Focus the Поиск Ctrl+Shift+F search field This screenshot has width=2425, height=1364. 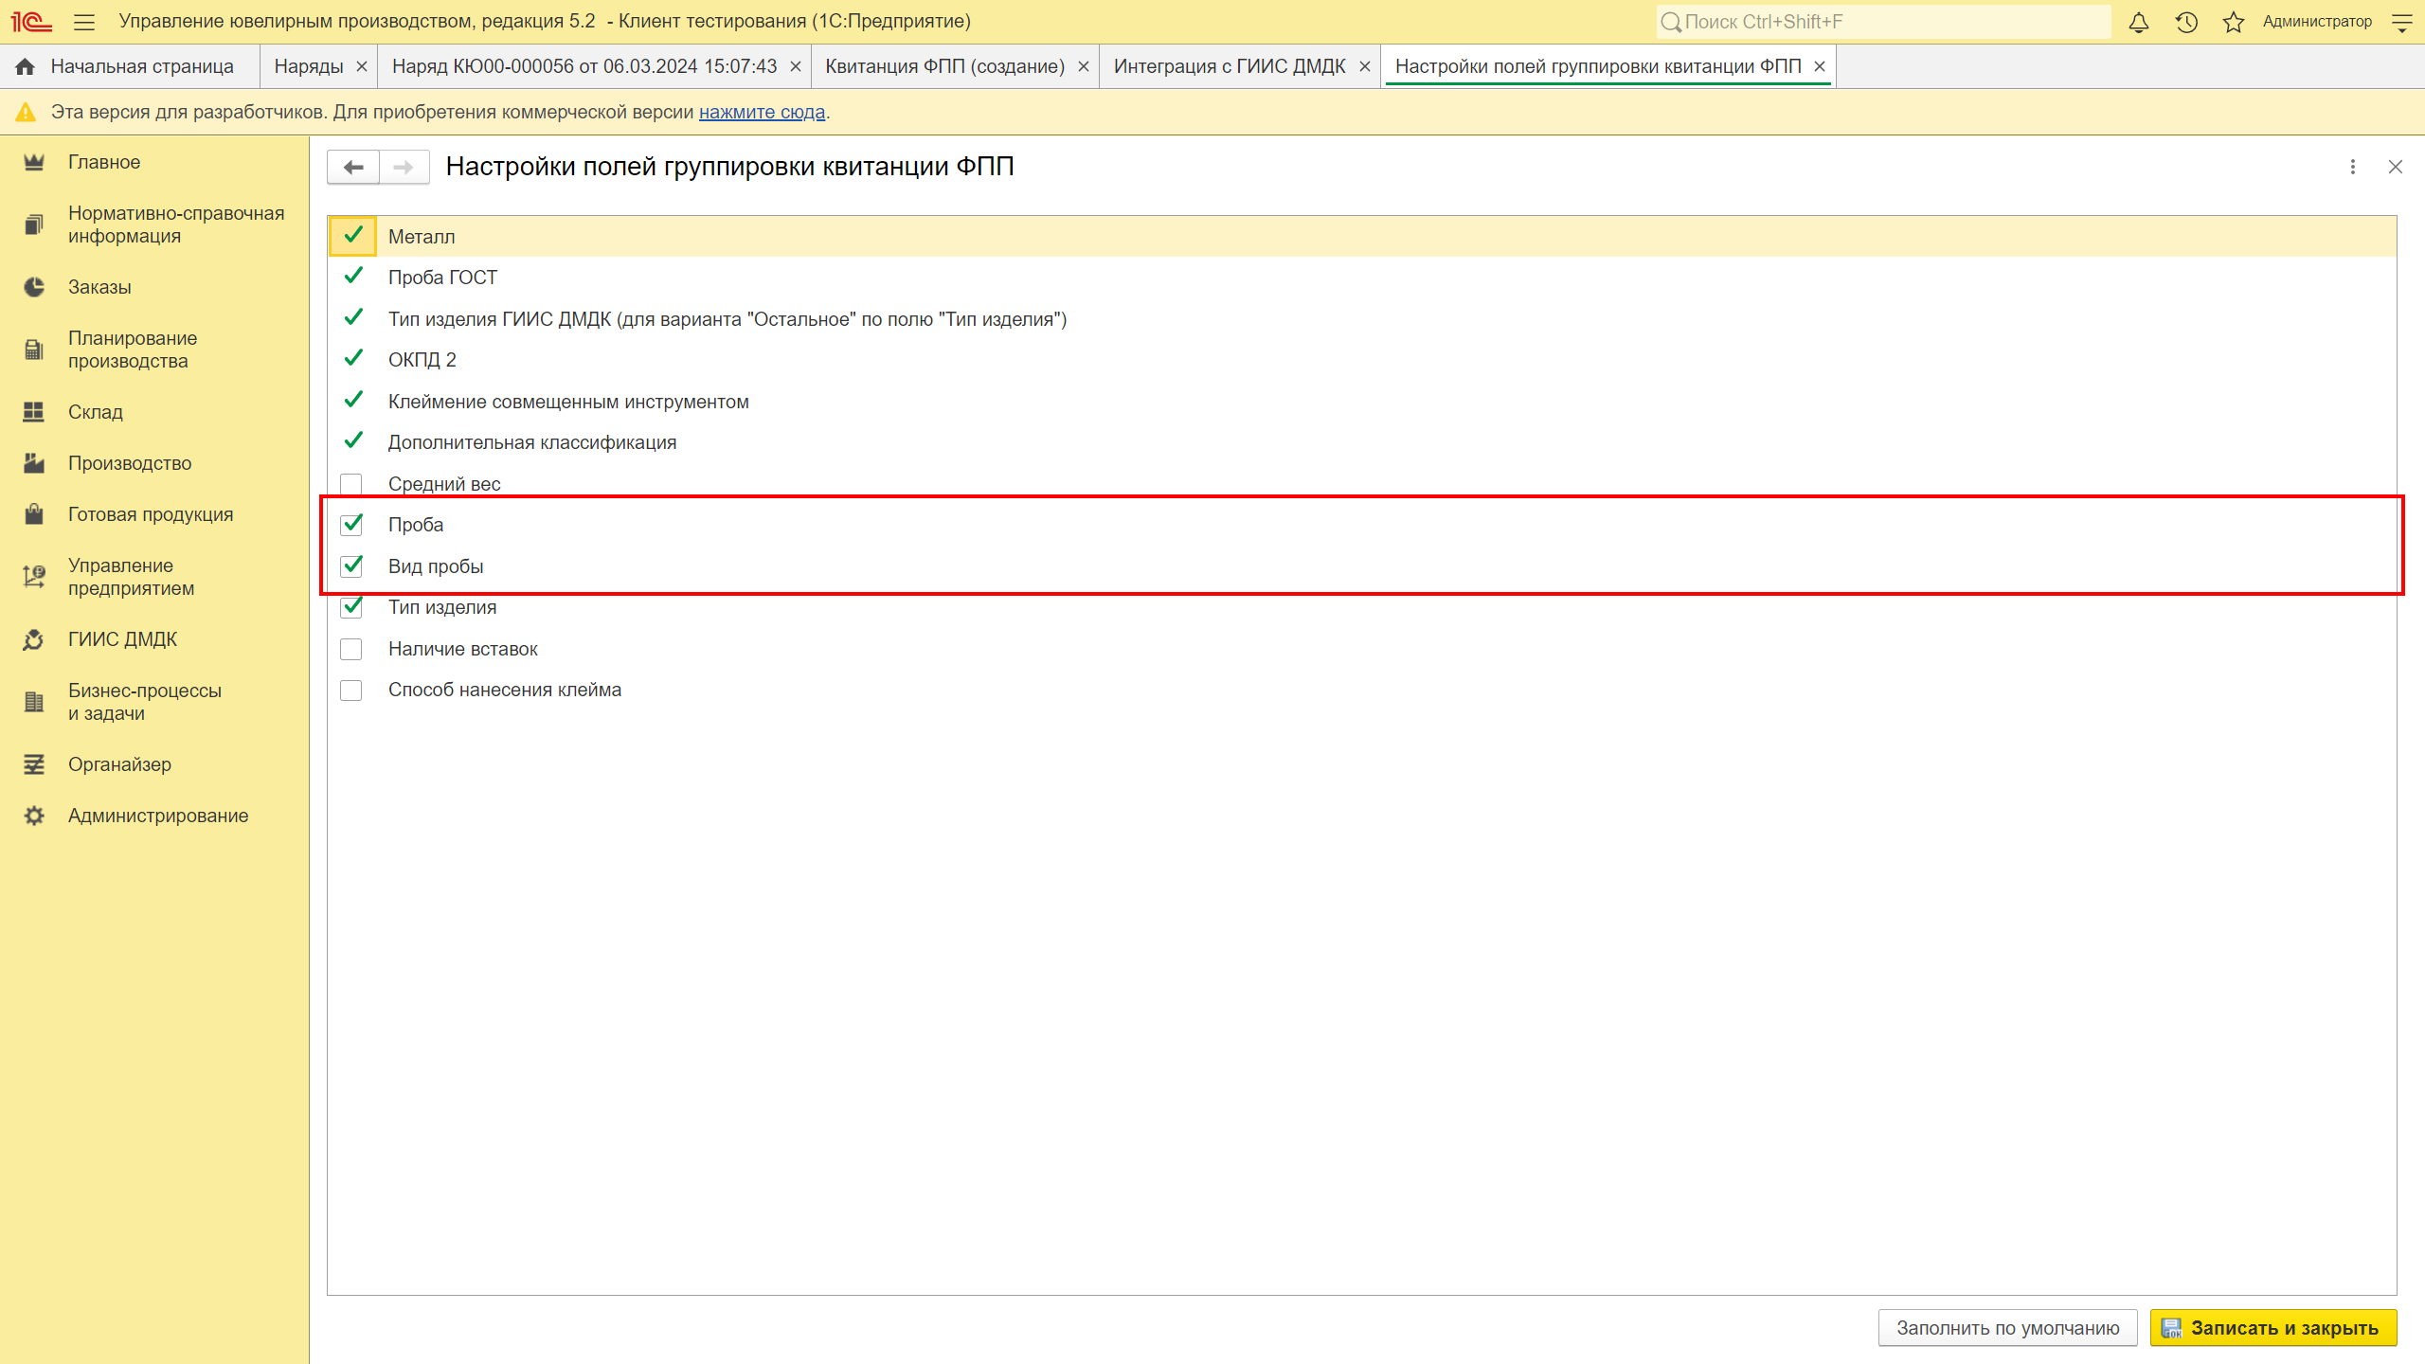click(x=1883, y=22)
